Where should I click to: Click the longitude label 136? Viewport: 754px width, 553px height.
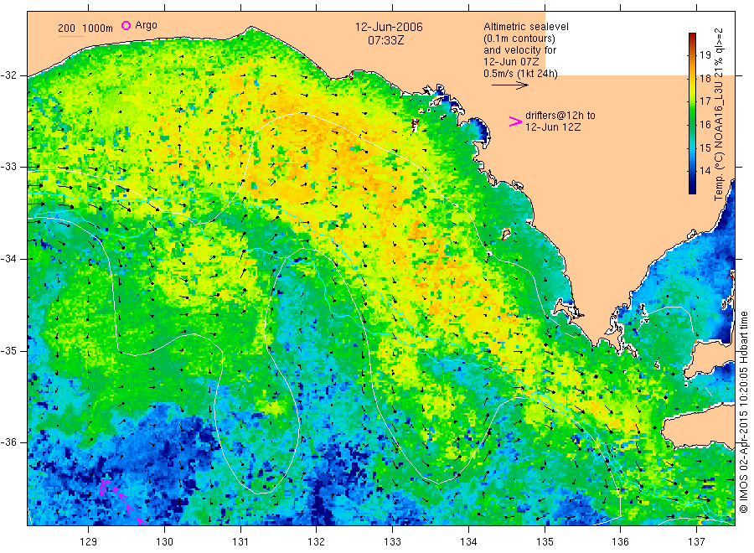(x=620, y=542)
